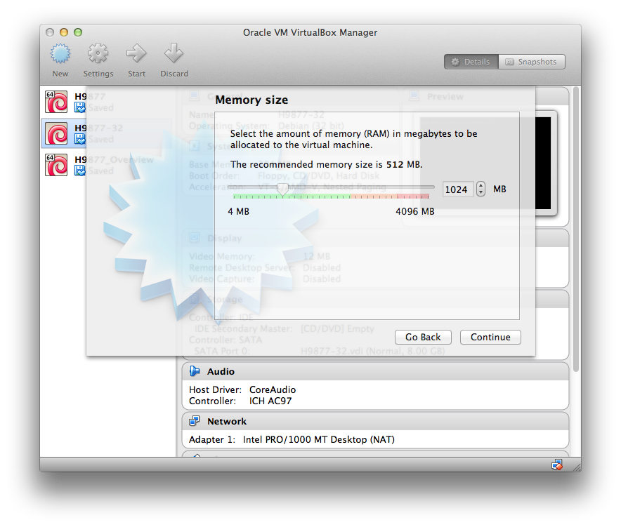Click the memory size slider handle

282,189
